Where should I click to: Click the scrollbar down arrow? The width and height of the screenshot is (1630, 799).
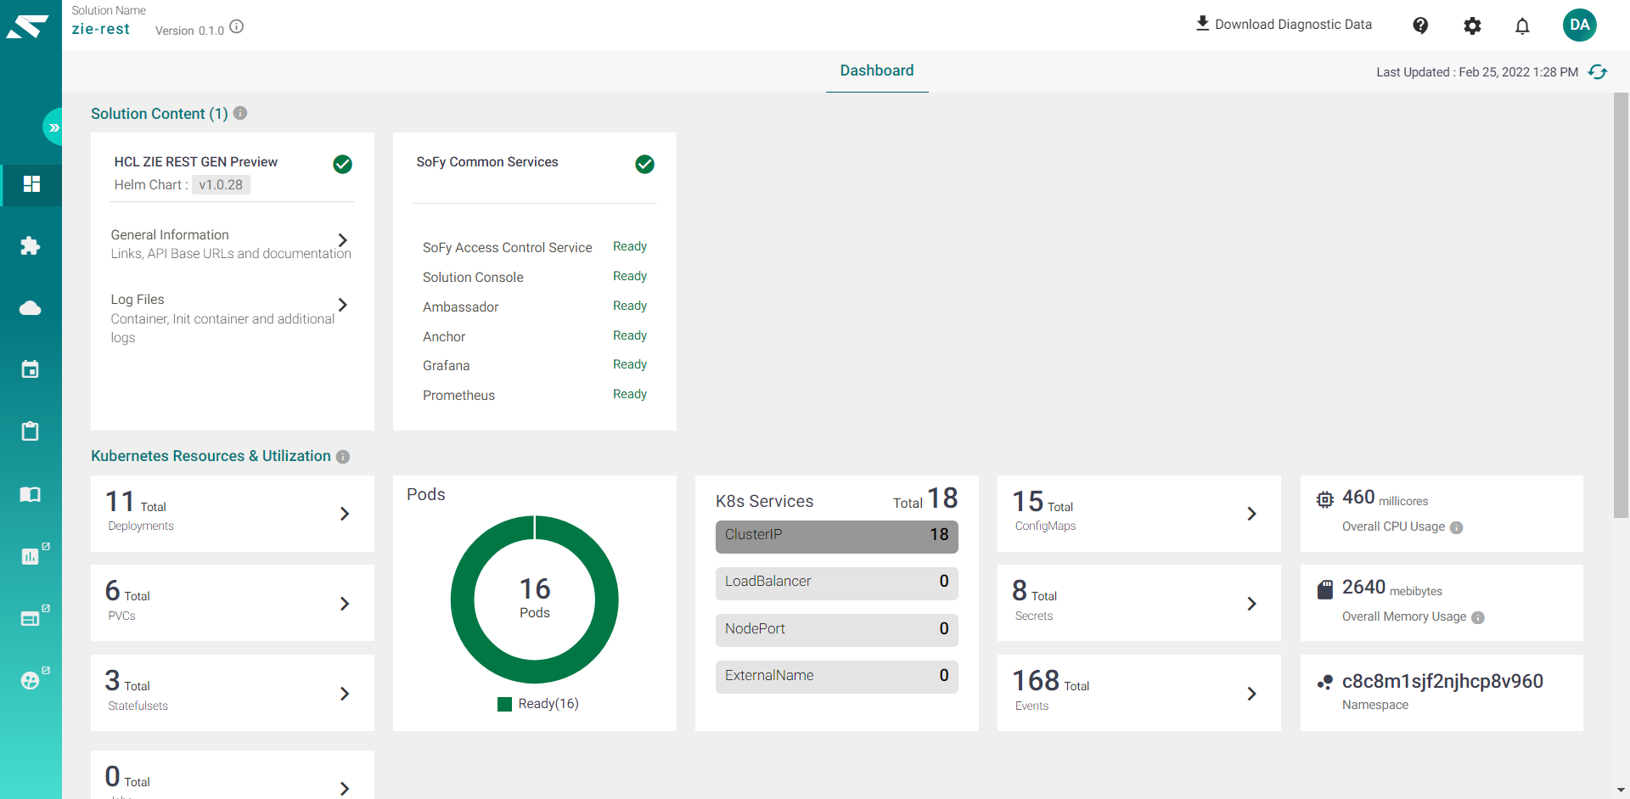1621,791
